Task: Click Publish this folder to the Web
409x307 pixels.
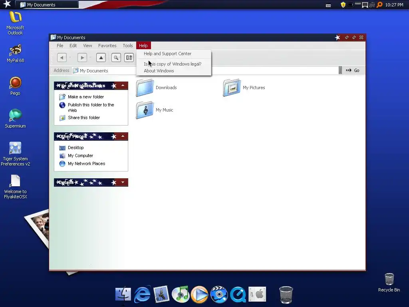Action: (x=91, y=108)
